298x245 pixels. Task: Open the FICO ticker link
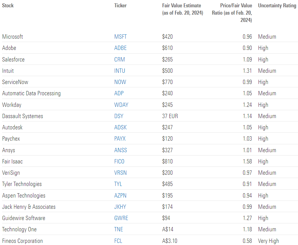119,162
